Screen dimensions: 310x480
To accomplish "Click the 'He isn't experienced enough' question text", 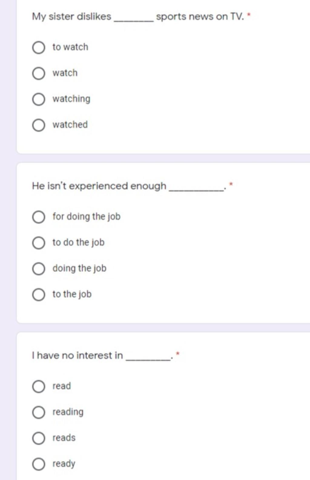I will (99, 186).
